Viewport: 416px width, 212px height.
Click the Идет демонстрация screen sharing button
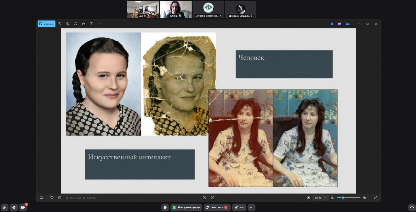point(186,207)
